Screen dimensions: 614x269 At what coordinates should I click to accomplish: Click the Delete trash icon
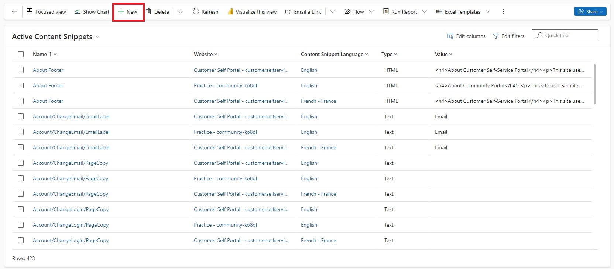(149, 12)
